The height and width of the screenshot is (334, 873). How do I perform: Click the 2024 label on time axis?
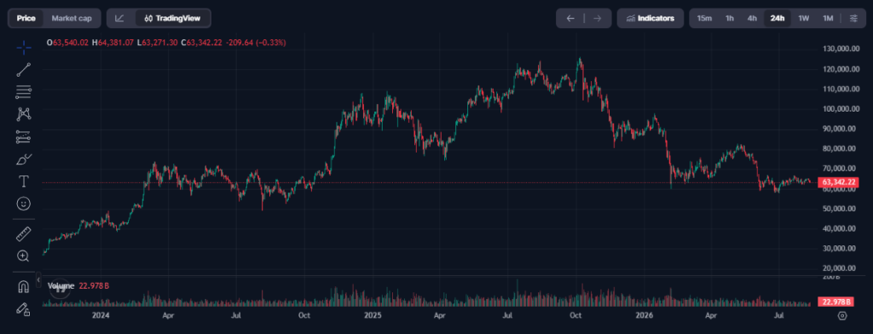click(x=101, y=315)
